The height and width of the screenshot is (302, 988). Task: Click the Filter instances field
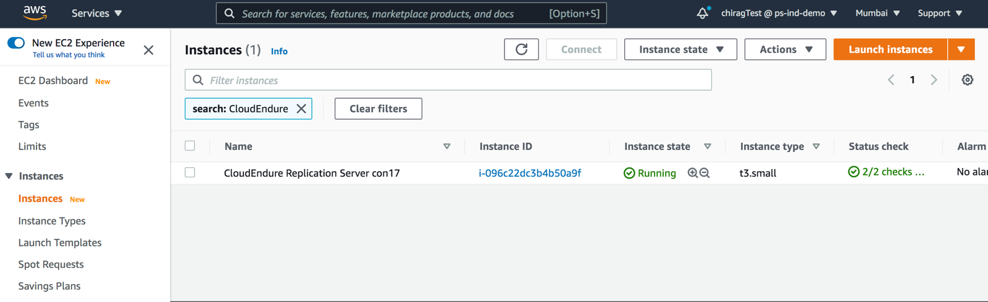448,80
